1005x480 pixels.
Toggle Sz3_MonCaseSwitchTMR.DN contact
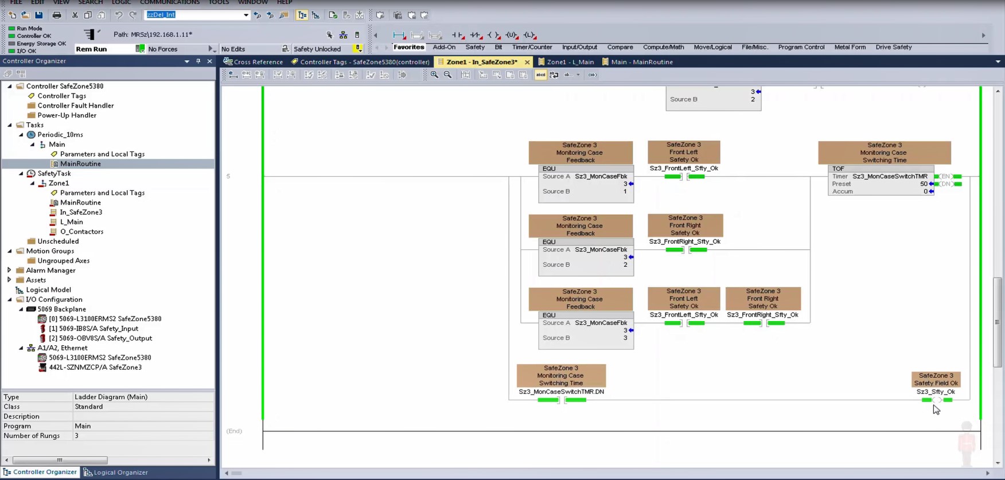562,400
